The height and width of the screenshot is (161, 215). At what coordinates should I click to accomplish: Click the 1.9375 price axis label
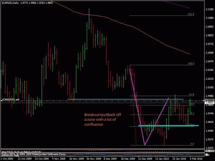[209, 139]
